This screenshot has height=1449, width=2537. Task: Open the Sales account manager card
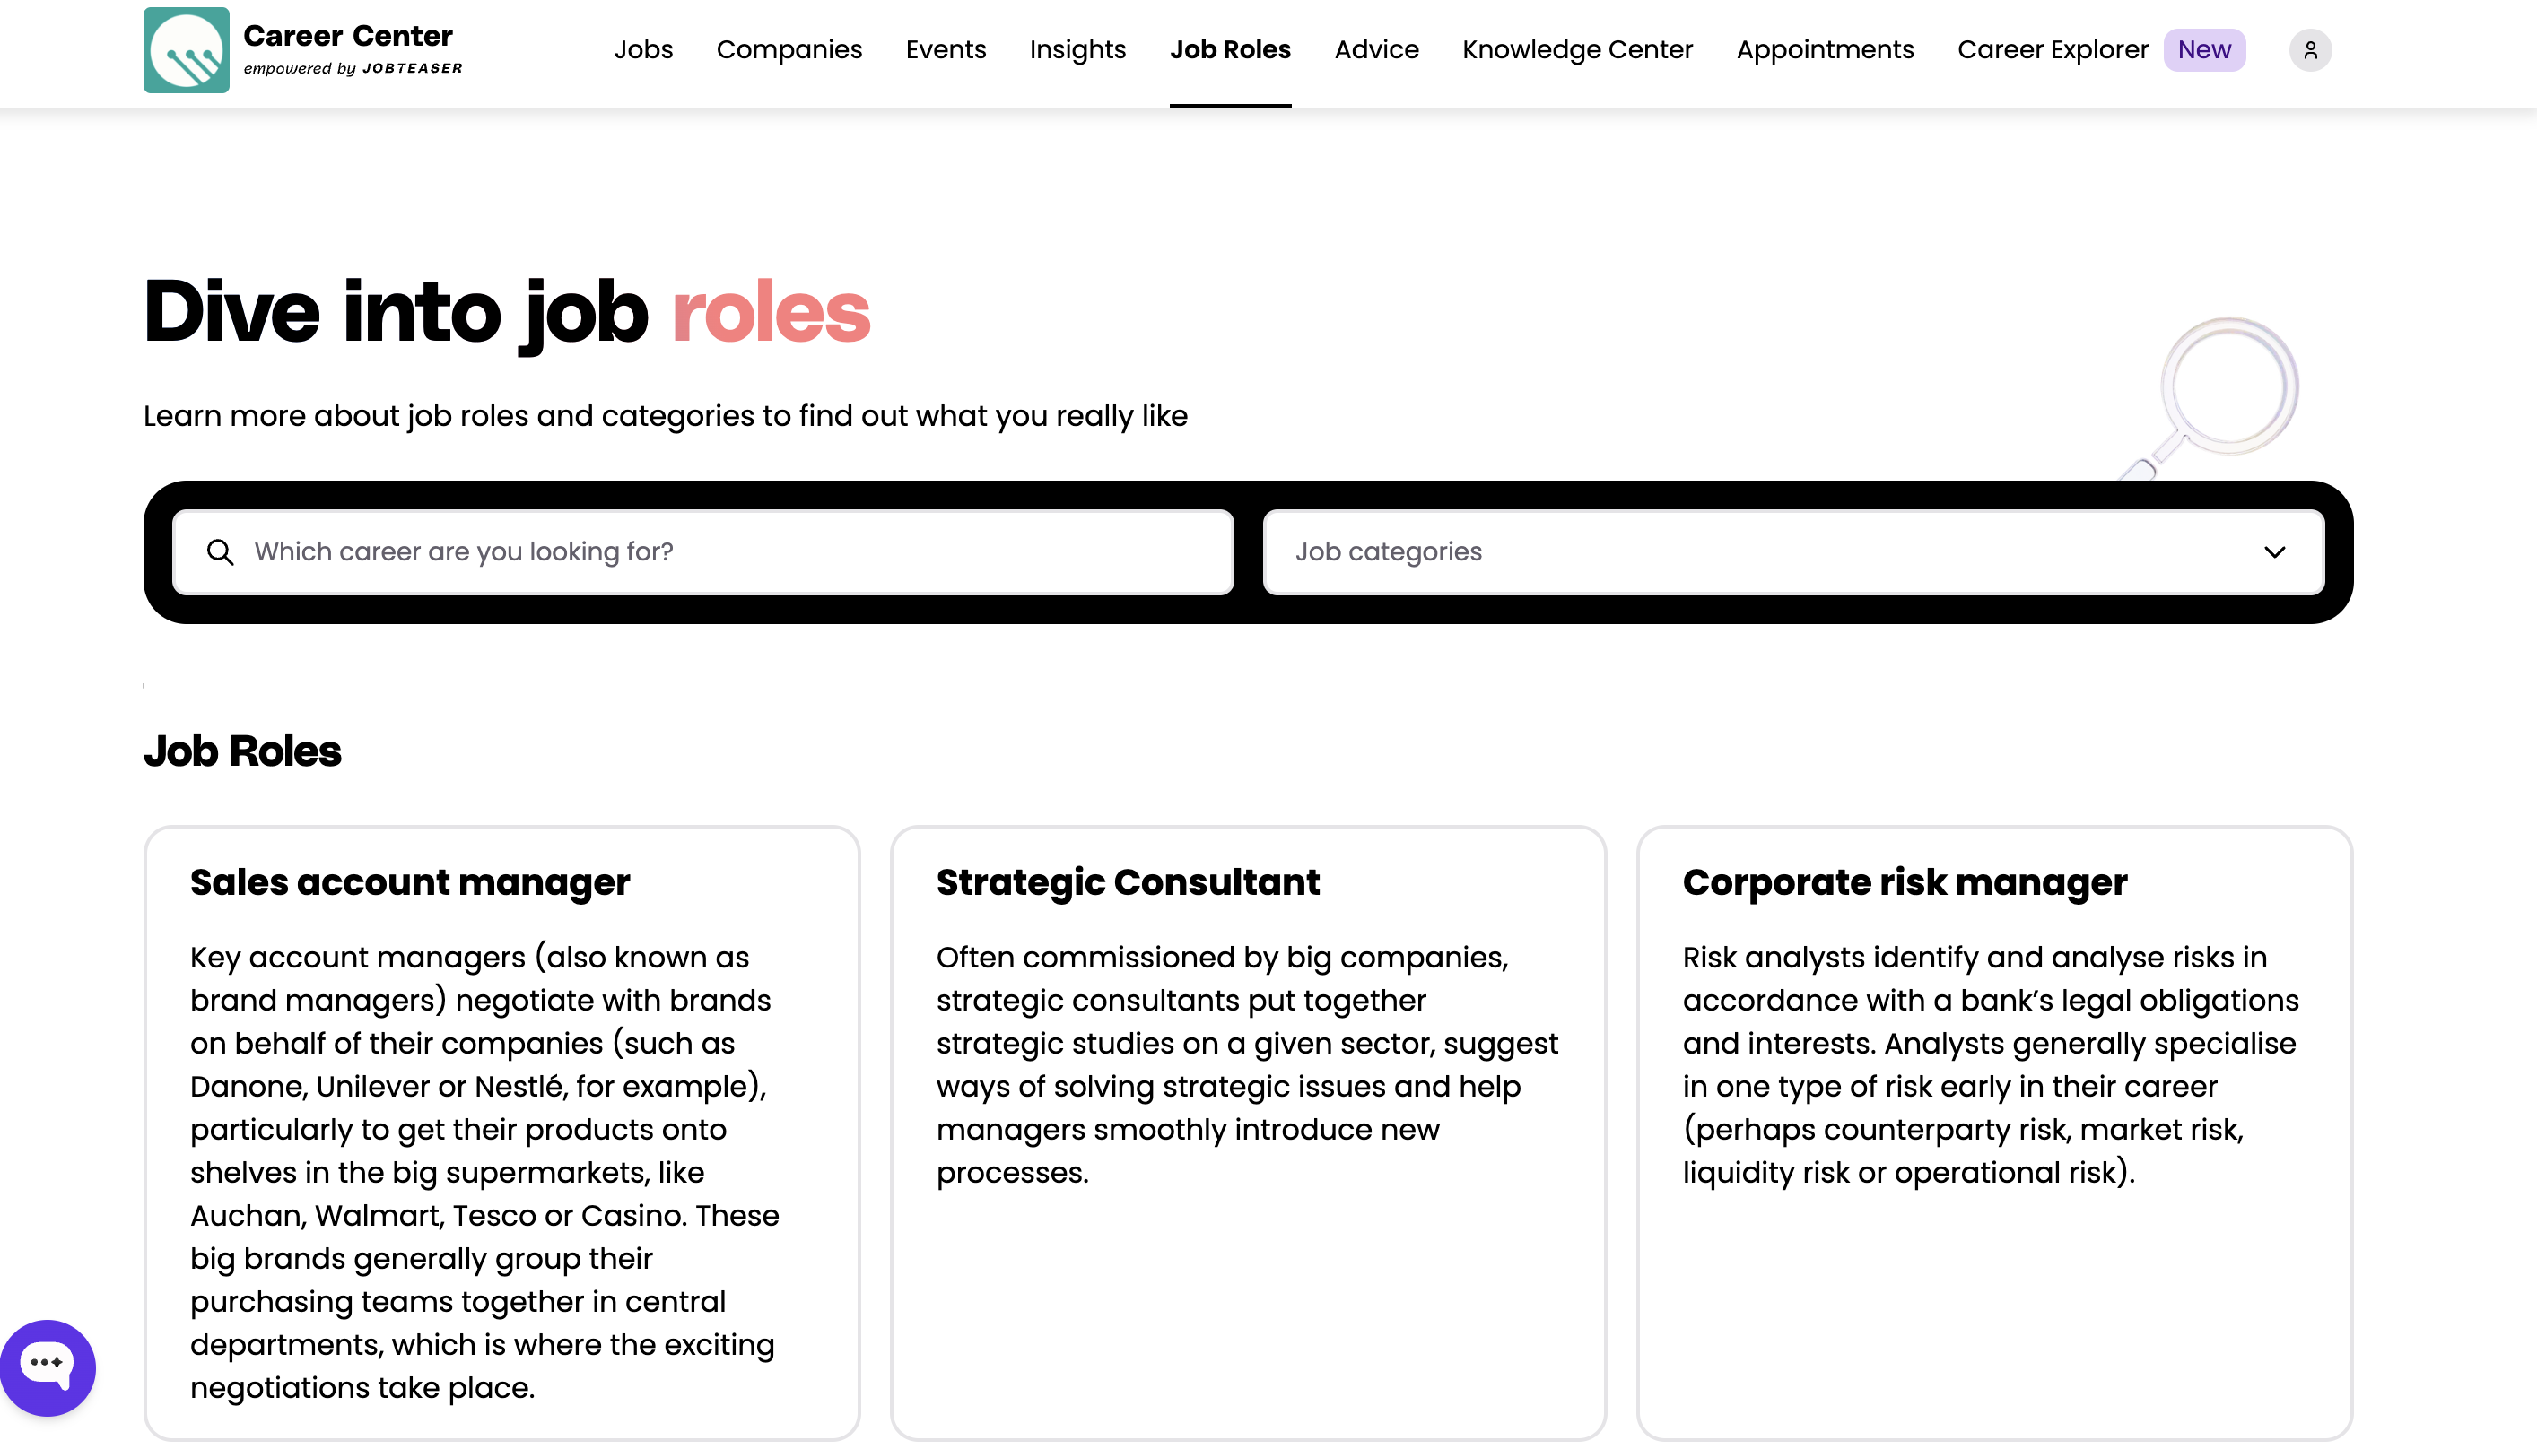[501, 1132]
